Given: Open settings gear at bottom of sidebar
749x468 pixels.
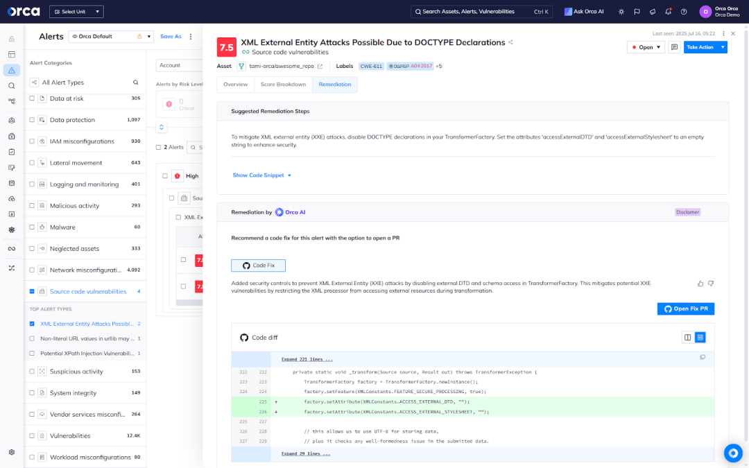Looking at the screenshot, I should (12, 452).
